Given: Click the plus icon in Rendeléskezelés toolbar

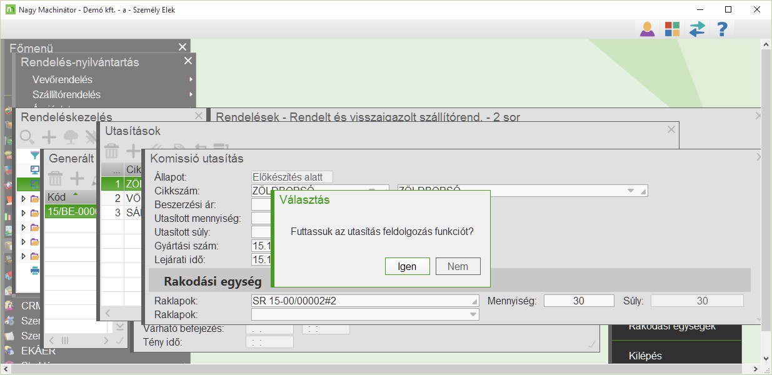Looking at the screenshot, I should click(49, 137).
